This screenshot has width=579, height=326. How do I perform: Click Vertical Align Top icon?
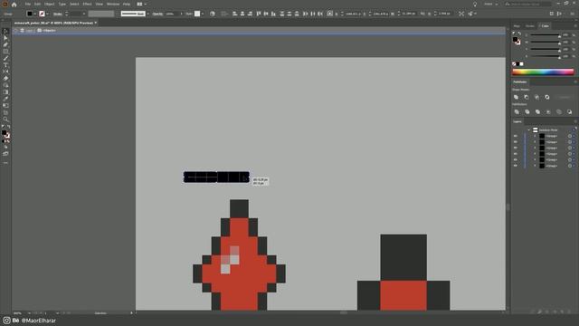pyautogui.click(x=258, y=14)
